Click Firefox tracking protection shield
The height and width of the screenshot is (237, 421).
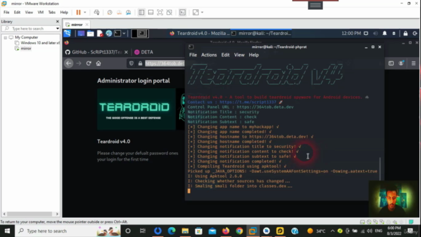(132, 63)
